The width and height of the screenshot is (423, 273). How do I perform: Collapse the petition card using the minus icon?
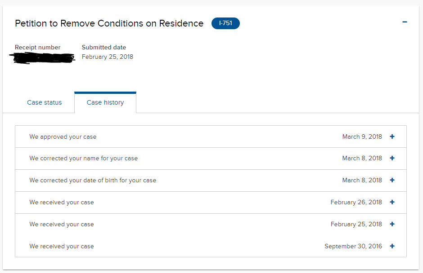click(x=405, y=22)
